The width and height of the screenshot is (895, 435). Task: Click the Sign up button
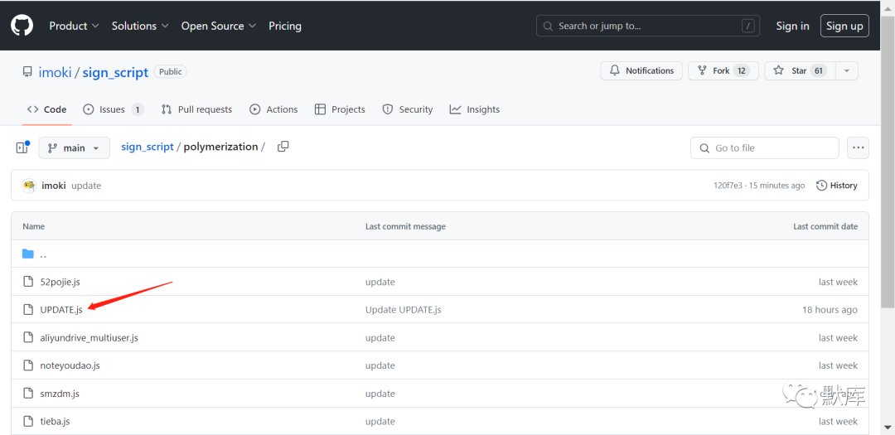(844, 26)
